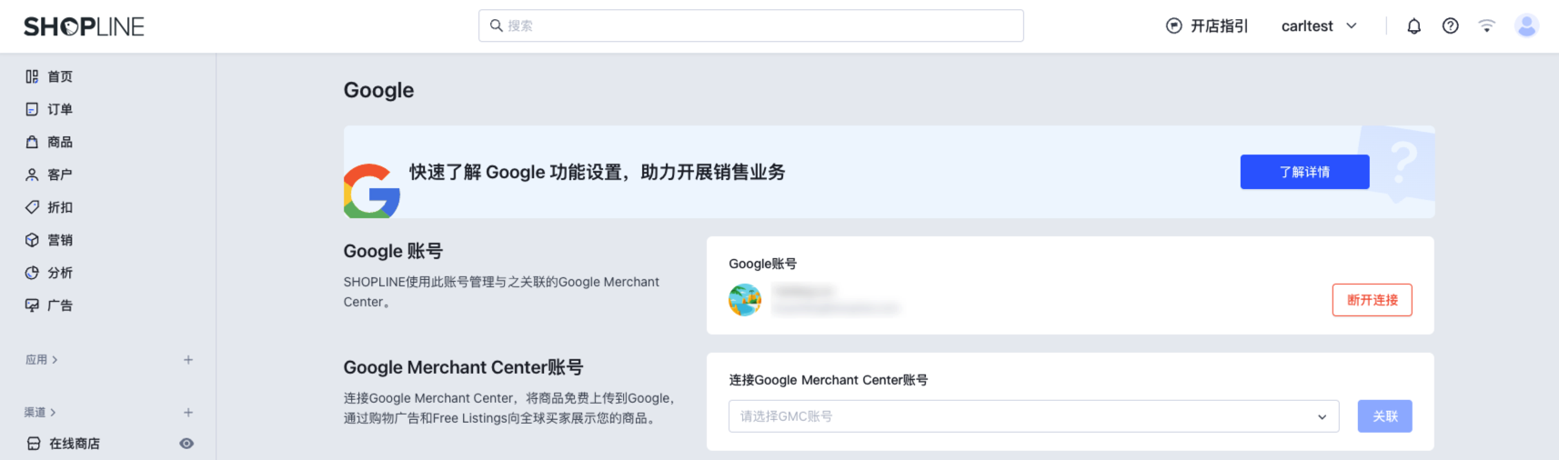Click the Google account avatar thumbnail

pos(745,300)
